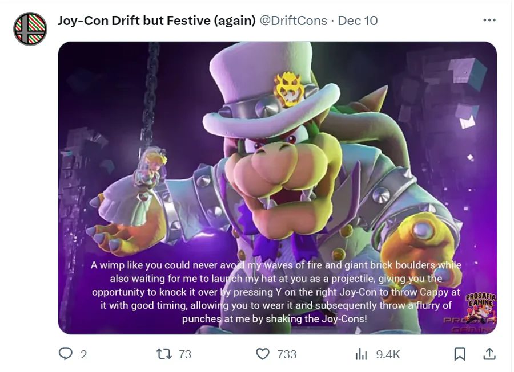This screenshot has height=372, width=514.
Task: Click the like count 733
Action: point(287,354)
